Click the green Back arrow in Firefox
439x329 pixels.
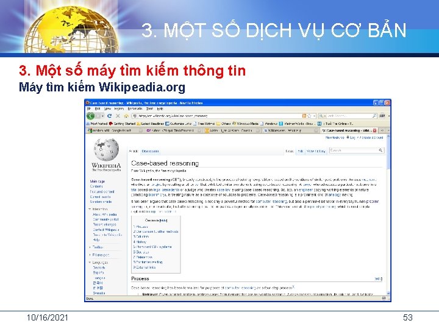(90, 116)
